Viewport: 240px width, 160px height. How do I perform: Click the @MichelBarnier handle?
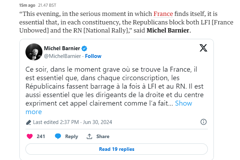click(x=63, y=56)
